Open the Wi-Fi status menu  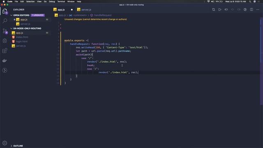coord(208,2)
